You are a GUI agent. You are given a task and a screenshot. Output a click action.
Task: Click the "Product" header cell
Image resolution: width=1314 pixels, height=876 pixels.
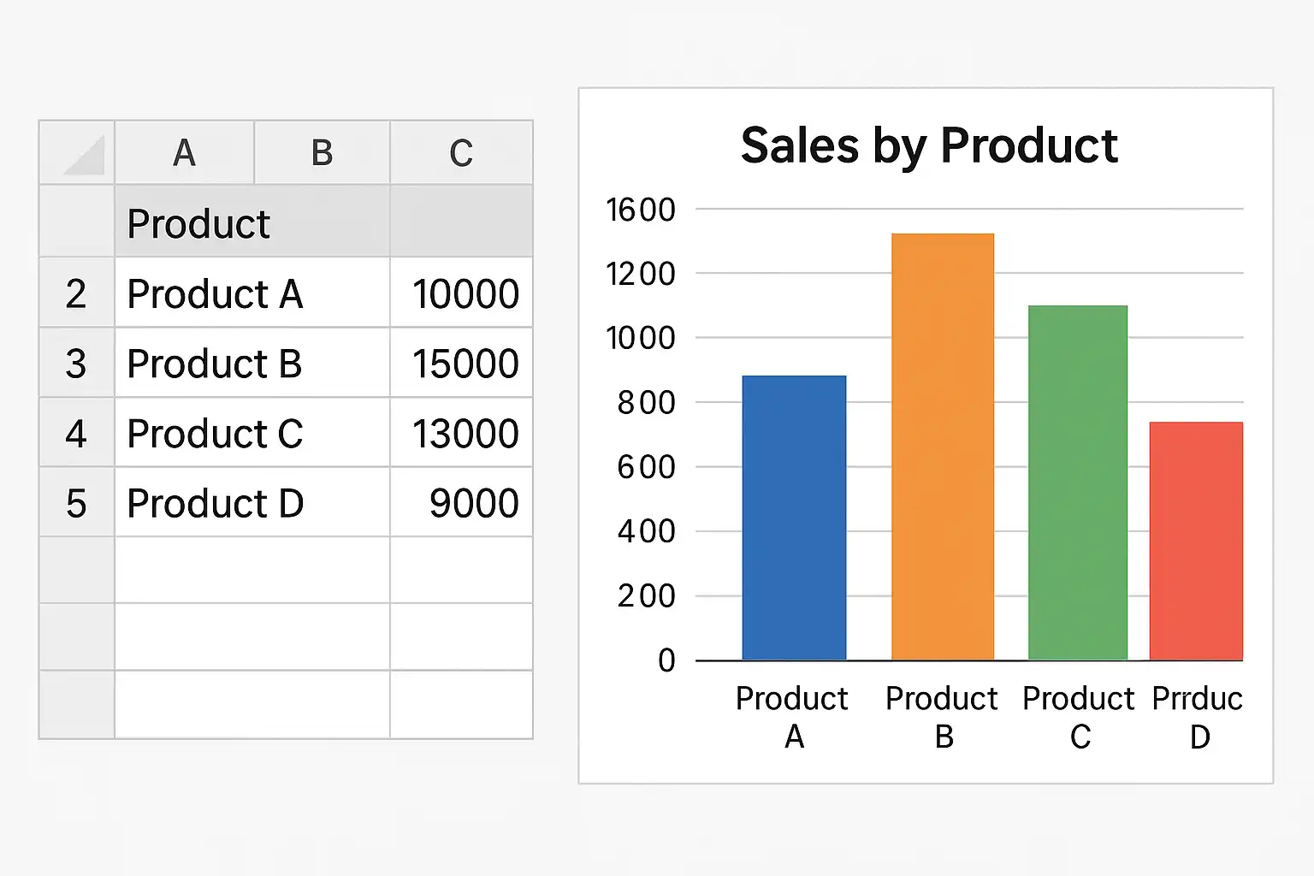click(x=198, y=223)
